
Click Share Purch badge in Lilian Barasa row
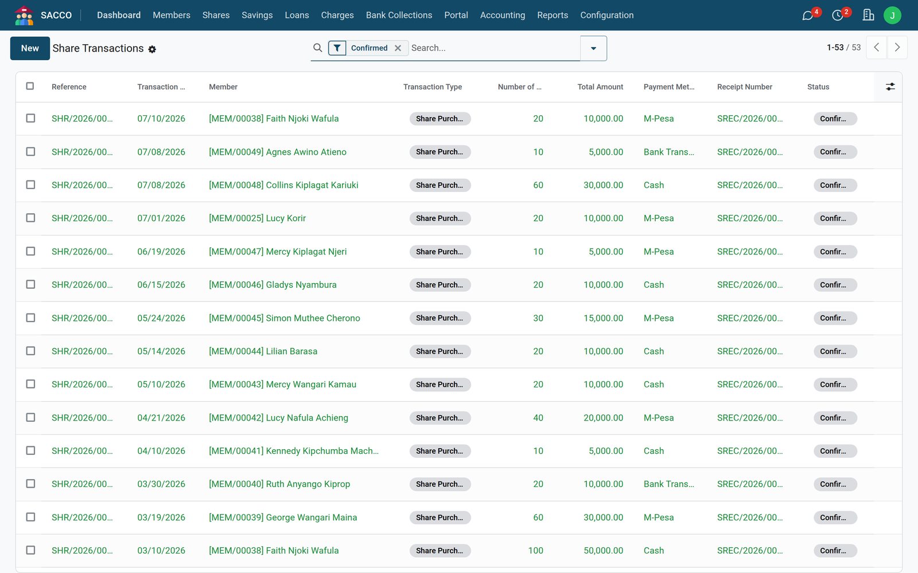pyautogui.click(x=440, y=351)
